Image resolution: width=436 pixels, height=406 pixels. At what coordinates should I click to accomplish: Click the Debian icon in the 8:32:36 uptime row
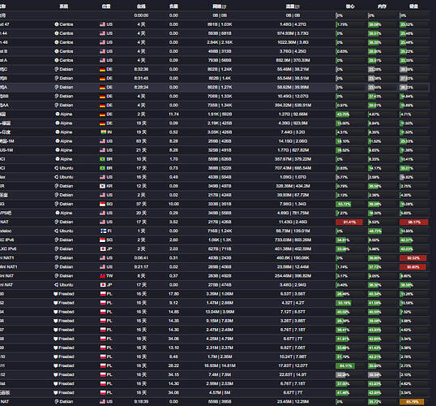tap(57, 69)
